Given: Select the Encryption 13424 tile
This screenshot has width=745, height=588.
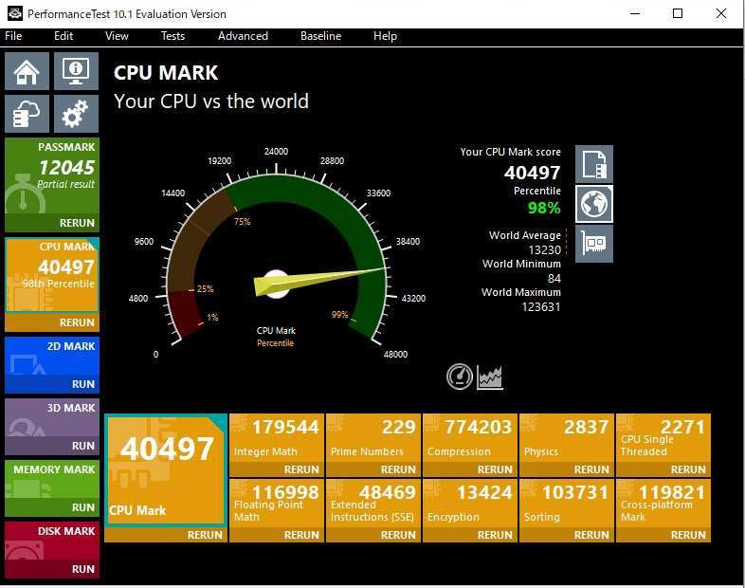Looking at the screenshot, I should pyautogui.click(x=470, y=504).
